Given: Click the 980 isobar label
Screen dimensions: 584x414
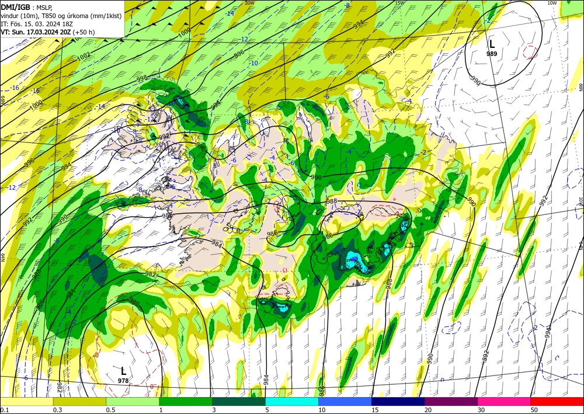Looking at the screenshot, I should [134, 302].
